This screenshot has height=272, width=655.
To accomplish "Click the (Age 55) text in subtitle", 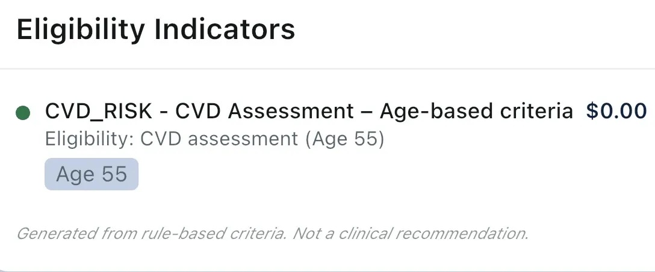I will click(344, 139).
